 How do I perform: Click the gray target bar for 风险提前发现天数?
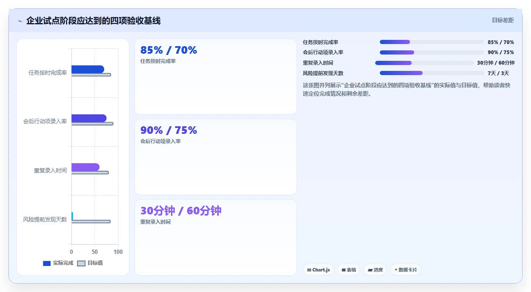coord(91,222)
